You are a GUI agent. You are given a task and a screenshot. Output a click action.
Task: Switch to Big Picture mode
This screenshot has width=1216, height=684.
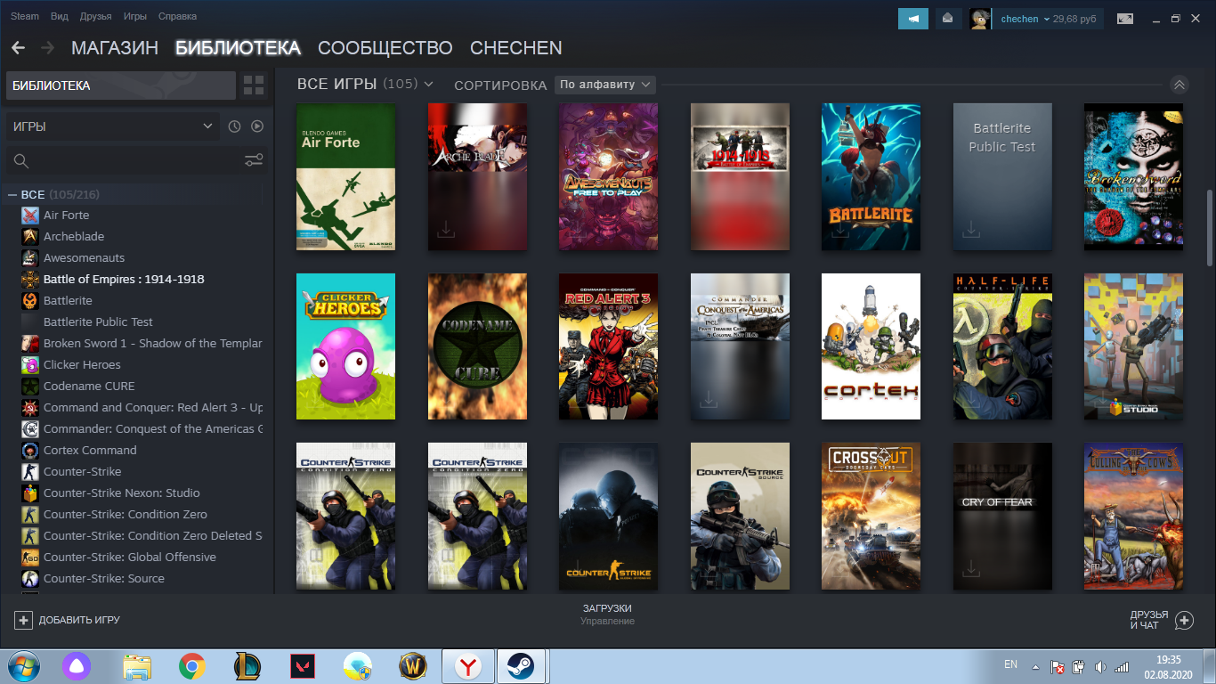pos(1125,19)
